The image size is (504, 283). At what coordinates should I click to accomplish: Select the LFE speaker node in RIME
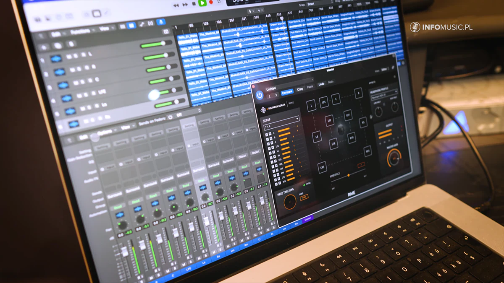click(324, 101)
